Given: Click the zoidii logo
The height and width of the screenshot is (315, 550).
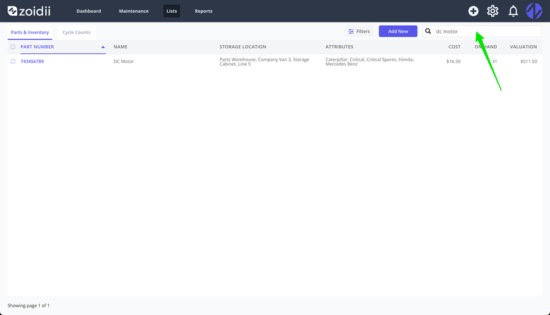Looking at the screenshot, I should (x=29, y=11).
